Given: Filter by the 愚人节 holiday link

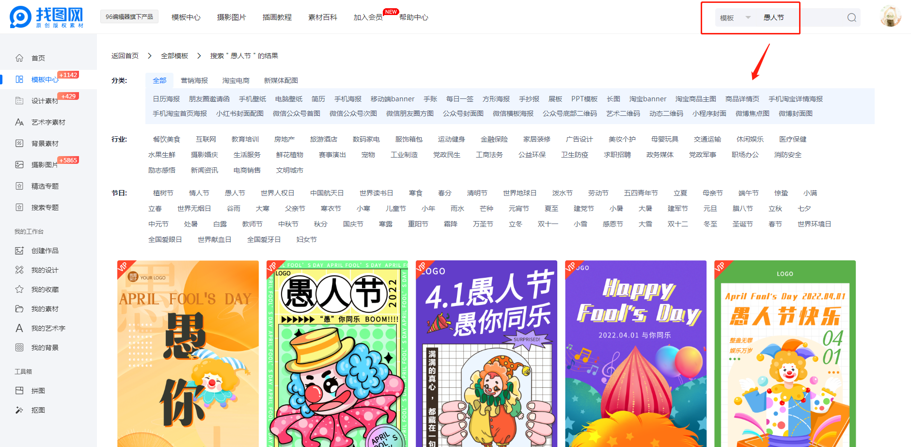Looking at the screenshot, I should 235,193.
